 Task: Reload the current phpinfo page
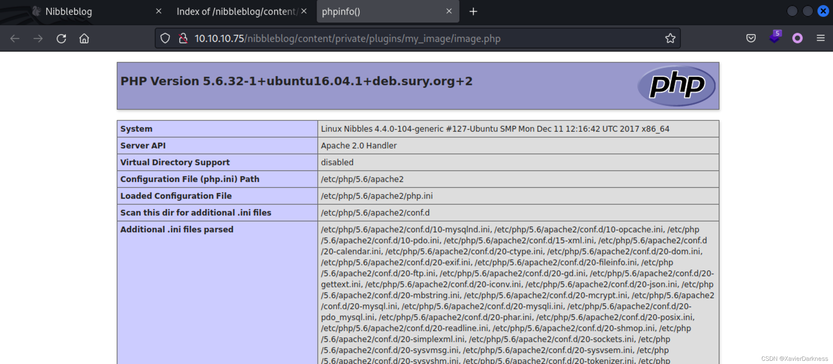coord(61,38)
